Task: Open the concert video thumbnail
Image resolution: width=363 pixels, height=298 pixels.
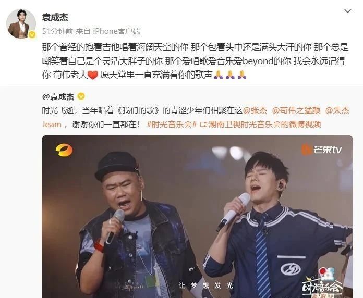Action: (x=197, y=217)
